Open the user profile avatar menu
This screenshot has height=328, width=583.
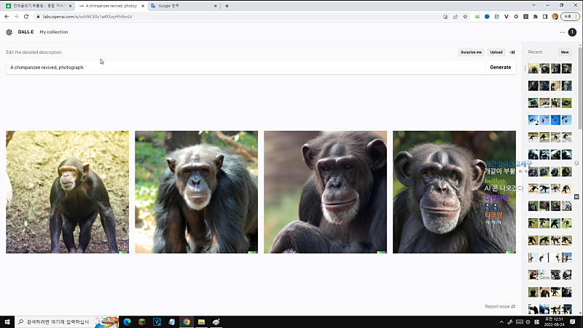[572, 32]
